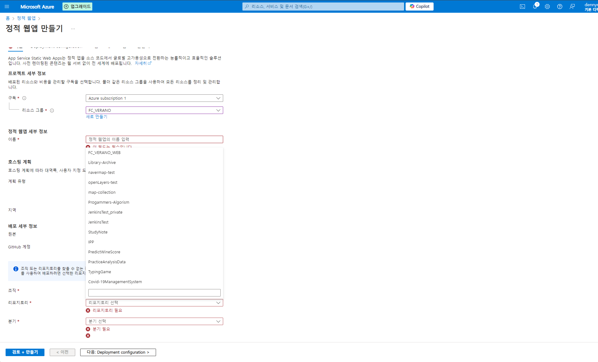Click the 정적 웹앱 이름 input field
The image size is (598, 362).
(x=154, y=139)
